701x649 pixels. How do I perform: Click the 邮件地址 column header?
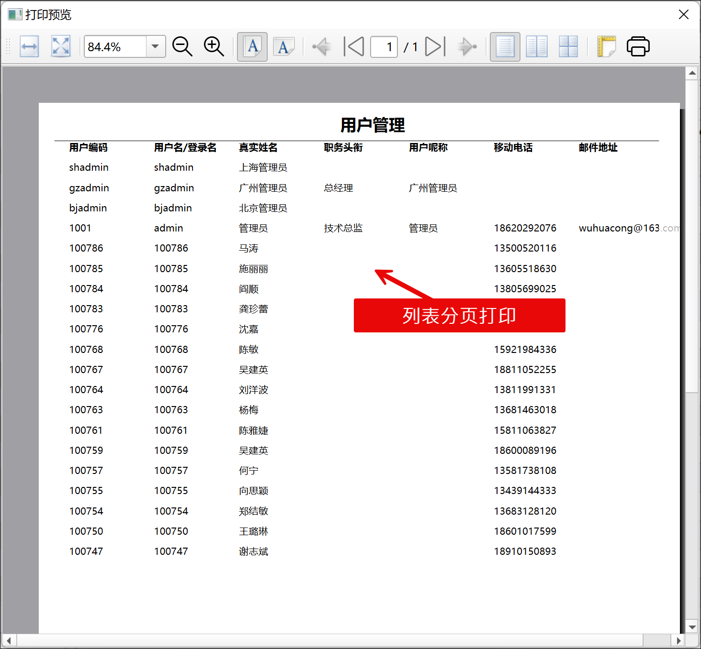click(598, 147)
